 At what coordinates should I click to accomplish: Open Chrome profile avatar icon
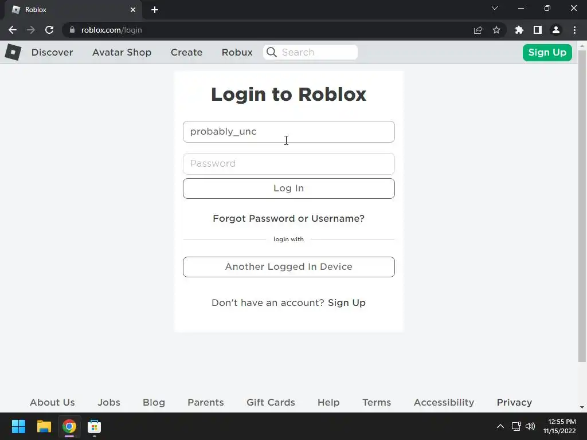pos(556,30)
